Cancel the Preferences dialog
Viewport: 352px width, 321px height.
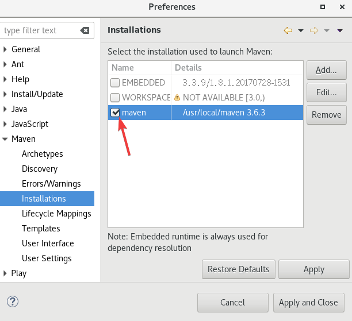[233, 303]
